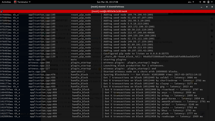Click 'witness.cpp:113' source reference

click(39, 66)
